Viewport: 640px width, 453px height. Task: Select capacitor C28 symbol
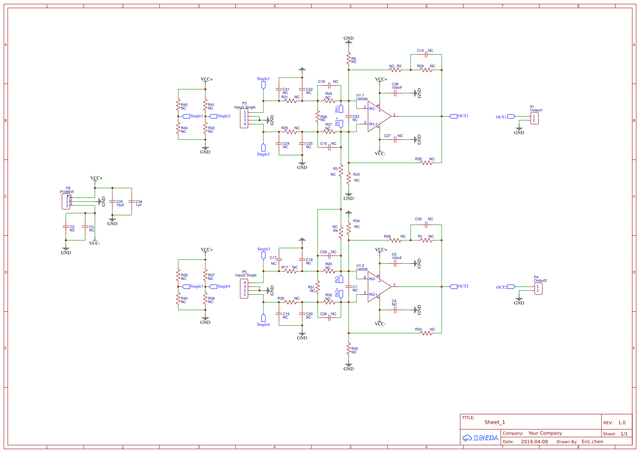click(329, 317)
